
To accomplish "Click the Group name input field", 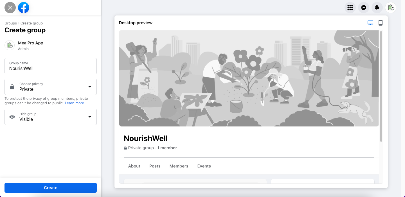I will coord(51,66).
